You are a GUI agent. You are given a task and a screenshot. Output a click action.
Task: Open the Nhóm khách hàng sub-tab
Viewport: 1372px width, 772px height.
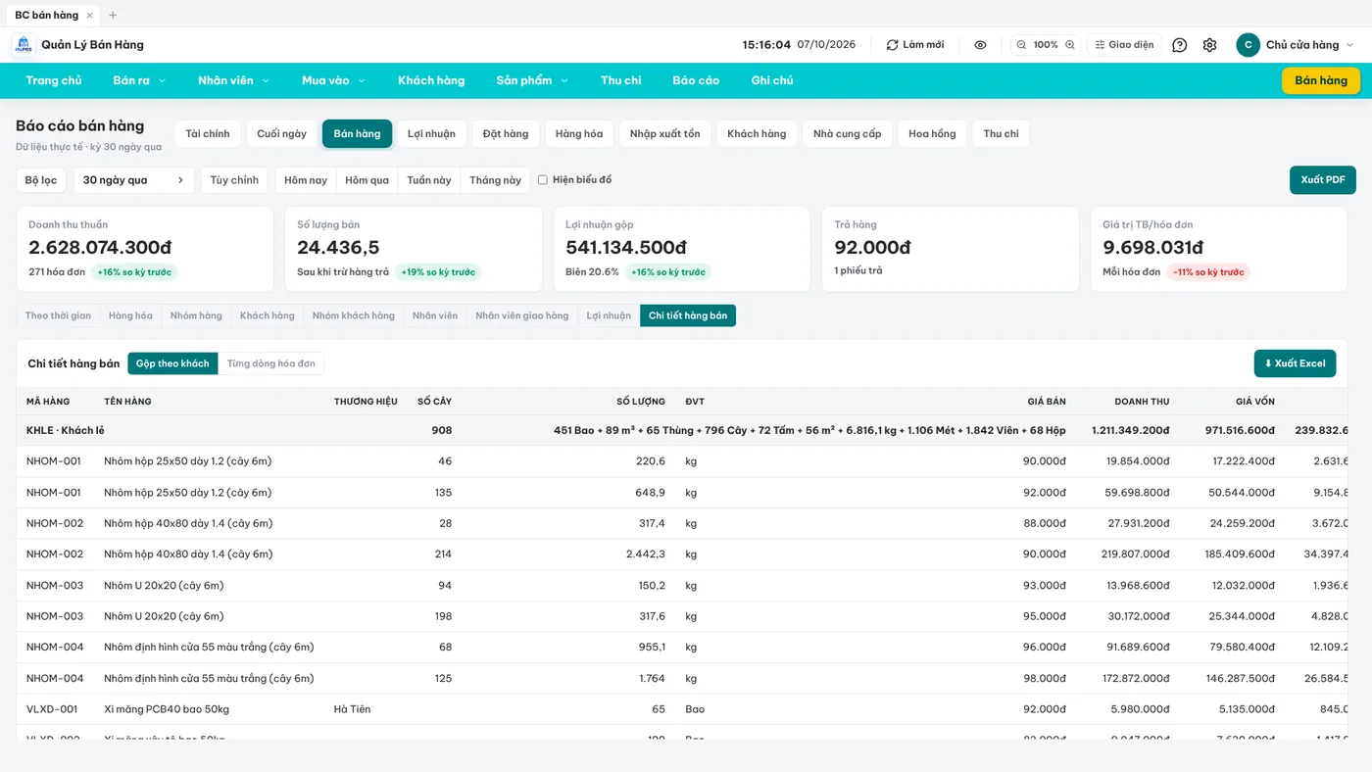coord(354,315)
